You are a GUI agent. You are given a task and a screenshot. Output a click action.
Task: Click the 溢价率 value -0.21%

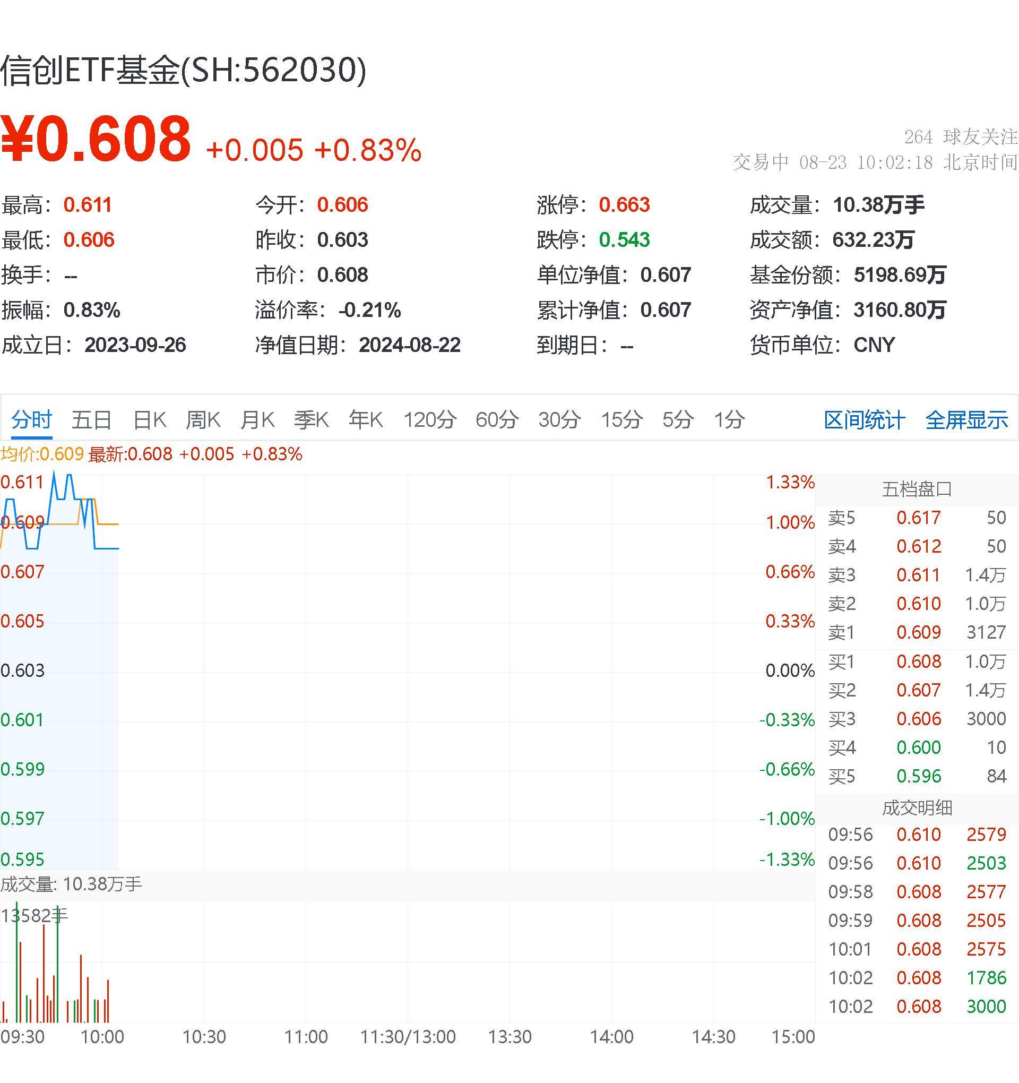pos(370,310)
